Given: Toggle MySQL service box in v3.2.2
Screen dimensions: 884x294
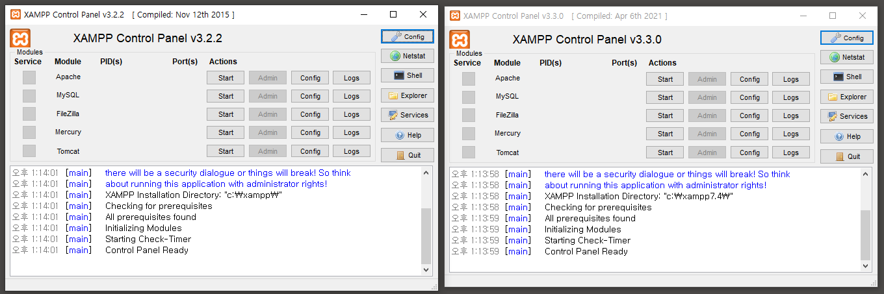Looking at the screenshot, I should click(29, 96).
